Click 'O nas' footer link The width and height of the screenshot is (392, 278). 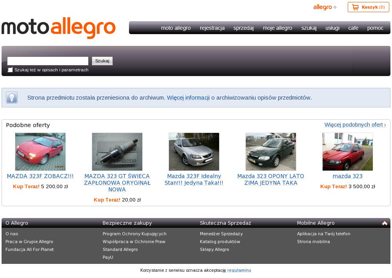(x=12, y=234)
